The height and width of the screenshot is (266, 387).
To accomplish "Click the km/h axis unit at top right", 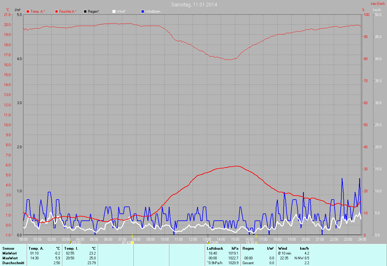I will tap(377, 10).
